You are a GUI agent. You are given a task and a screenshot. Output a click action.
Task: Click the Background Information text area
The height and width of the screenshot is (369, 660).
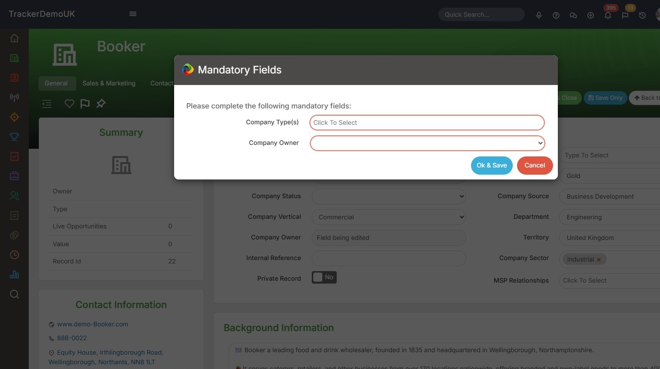tap(445, 356)
